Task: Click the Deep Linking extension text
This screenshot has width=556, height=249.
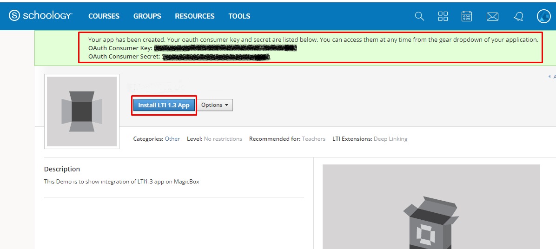Action: [391, 139]
